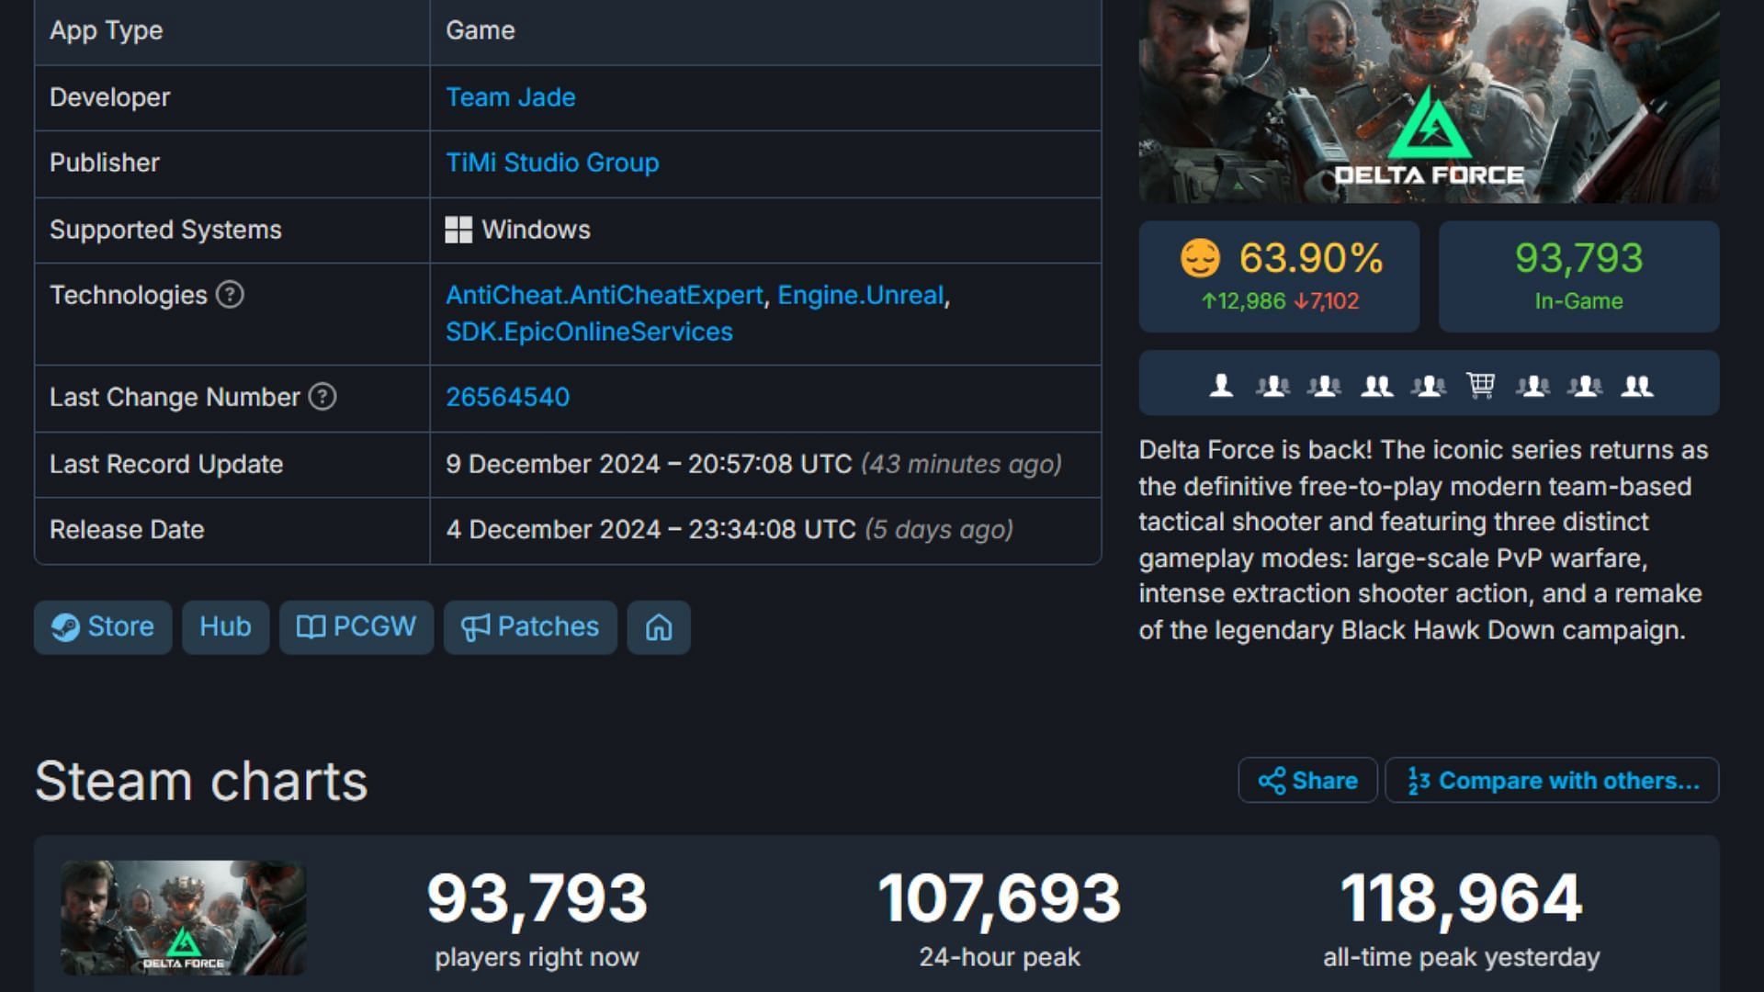Click the App Type value Game
1764x992 pixels.
click(480, 30)
